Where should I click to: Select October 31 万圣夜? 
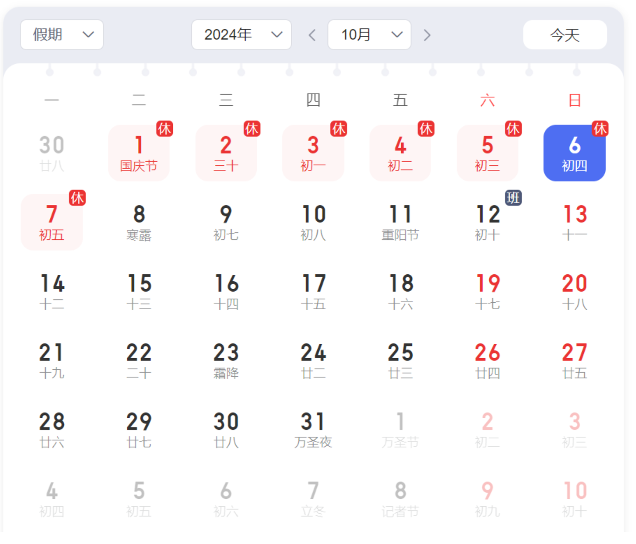click(313, 430)
